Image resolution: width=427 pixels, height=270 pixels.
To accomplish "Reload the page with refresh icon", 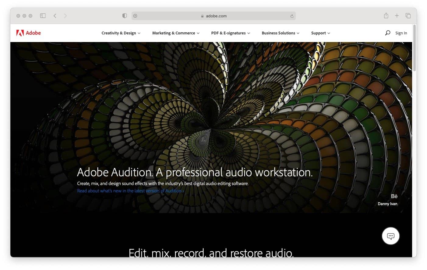I will tap(292, 16).
